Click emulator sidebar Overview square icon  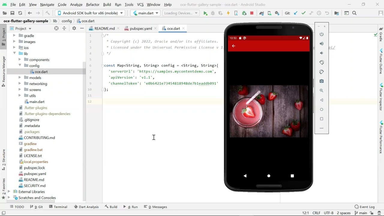(322, 119)
